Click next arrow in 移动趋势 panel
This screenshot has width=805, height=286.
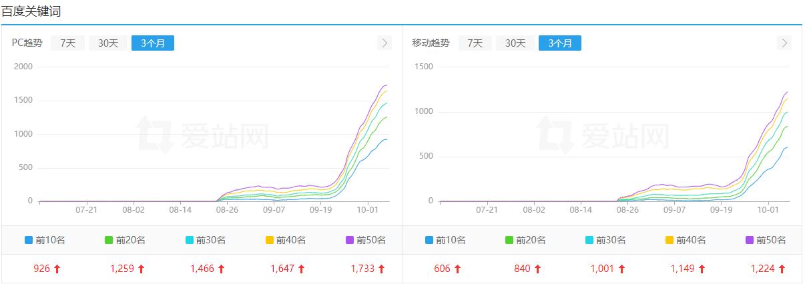(x=784, y=43)
